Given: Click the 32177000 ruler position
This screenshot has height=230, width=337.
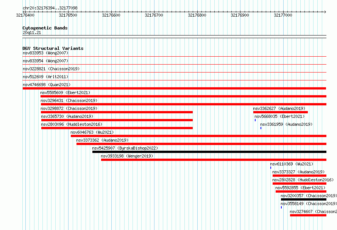Looking at the screenshot, I should [283, 15].
